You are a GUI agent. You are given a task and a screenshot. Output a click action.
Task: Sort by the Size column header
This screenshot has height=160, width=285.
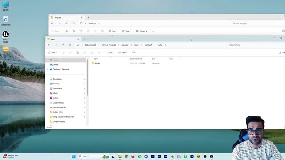click(171, 59)
